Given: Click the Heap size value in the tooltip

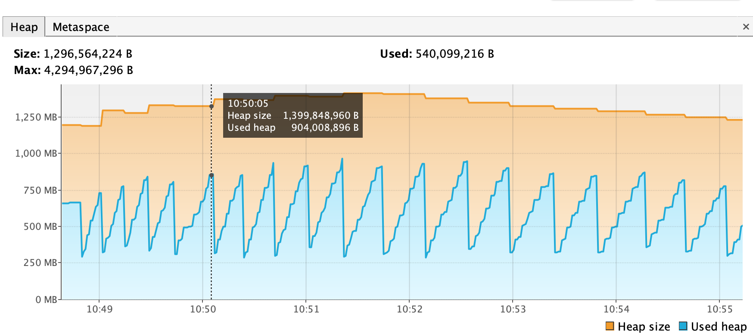Looking at the screenshot, I should (321, 115).
